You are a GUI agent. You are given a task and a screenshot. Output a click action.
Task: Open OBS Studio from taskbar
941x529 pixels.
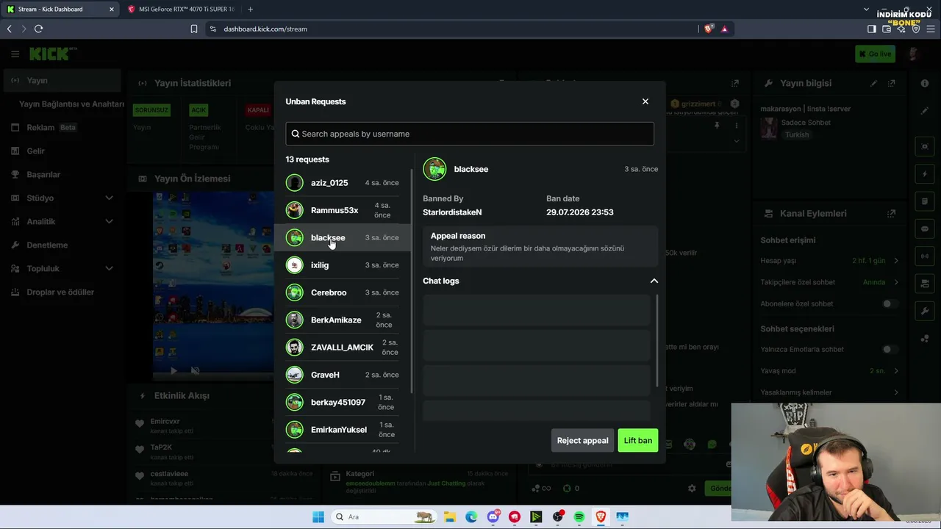click(x=558, y=517)
